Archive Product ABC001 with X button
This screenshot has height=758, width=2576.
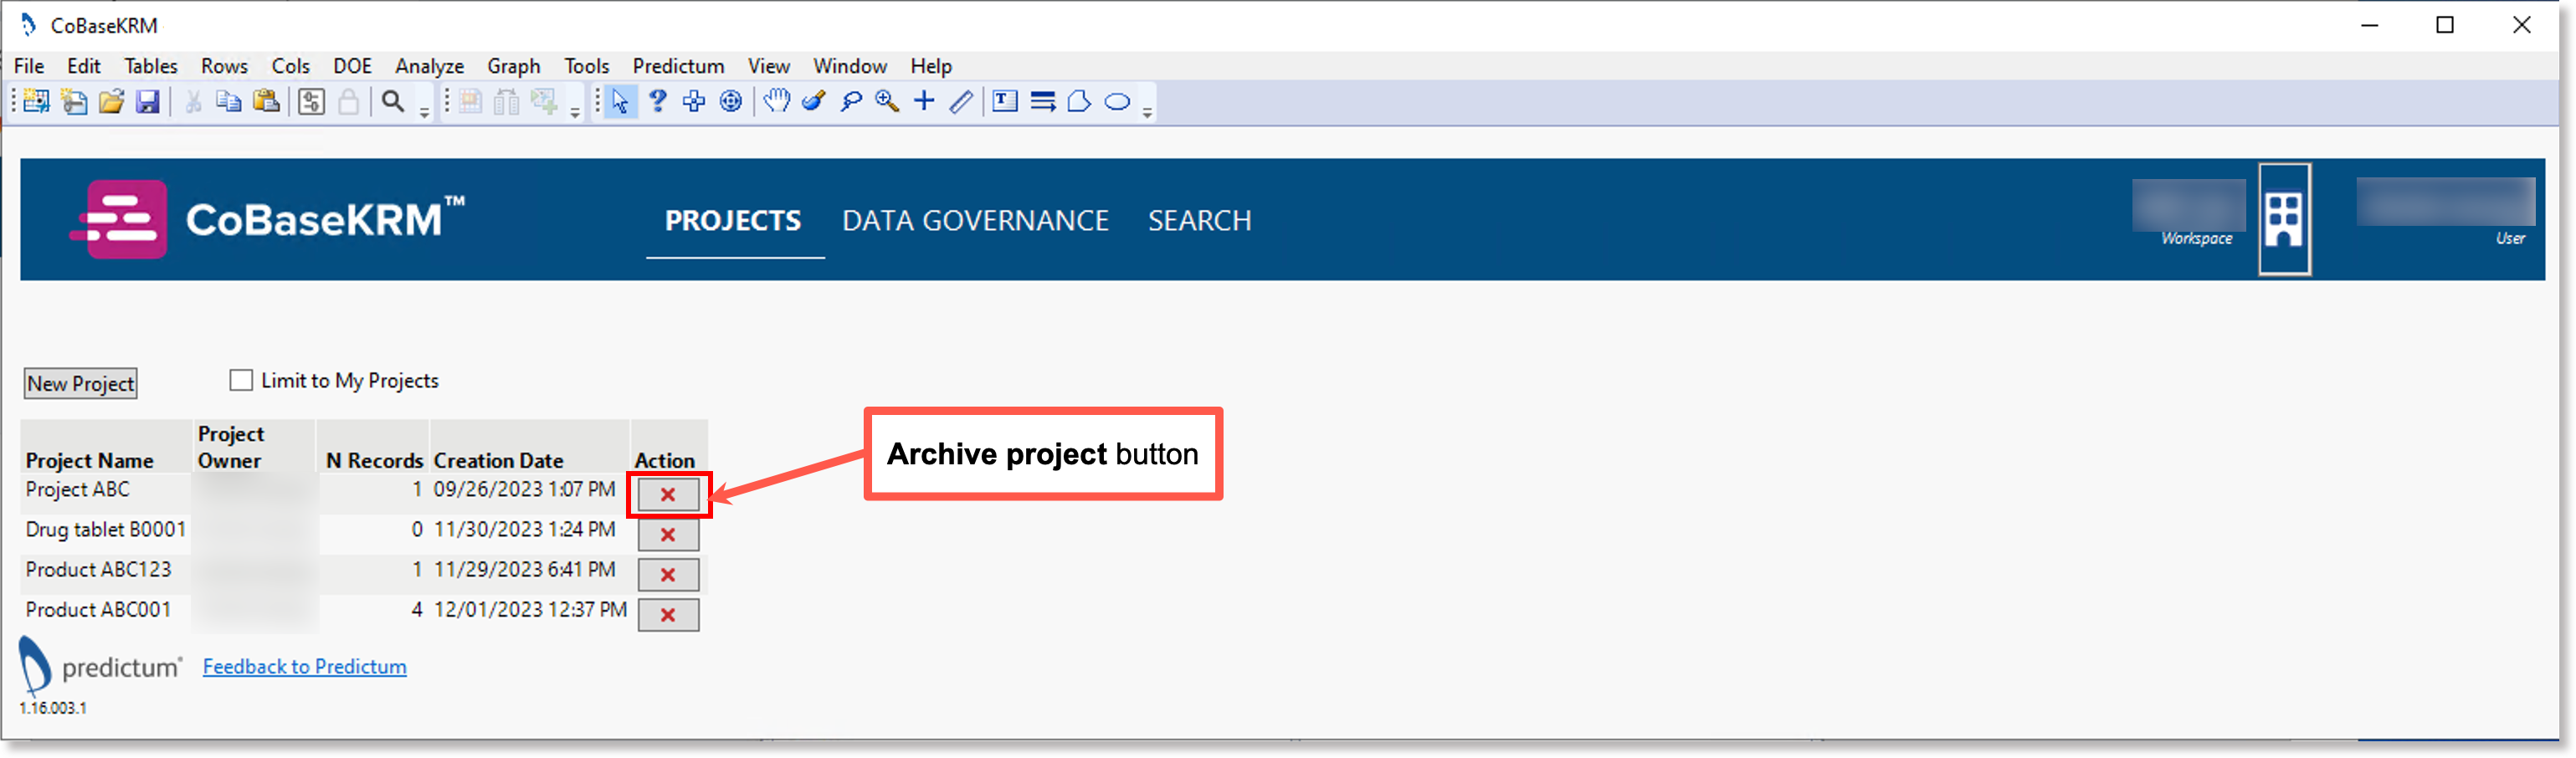pyautogui.click(x=668, y=615)
